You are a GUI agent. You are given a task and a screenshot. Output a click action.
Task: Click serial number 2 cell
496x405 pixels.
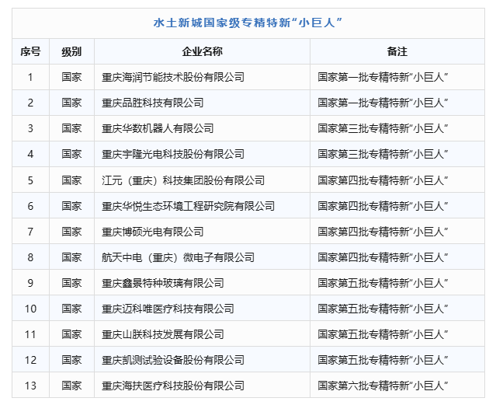point(30,103)
